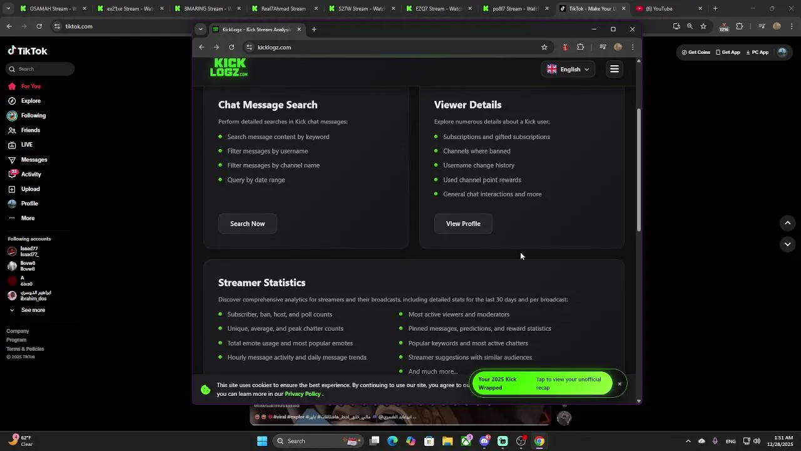Expand Terms & Policies footer section
Viewport: 801px width, 451px height.
tap(25, 349)
